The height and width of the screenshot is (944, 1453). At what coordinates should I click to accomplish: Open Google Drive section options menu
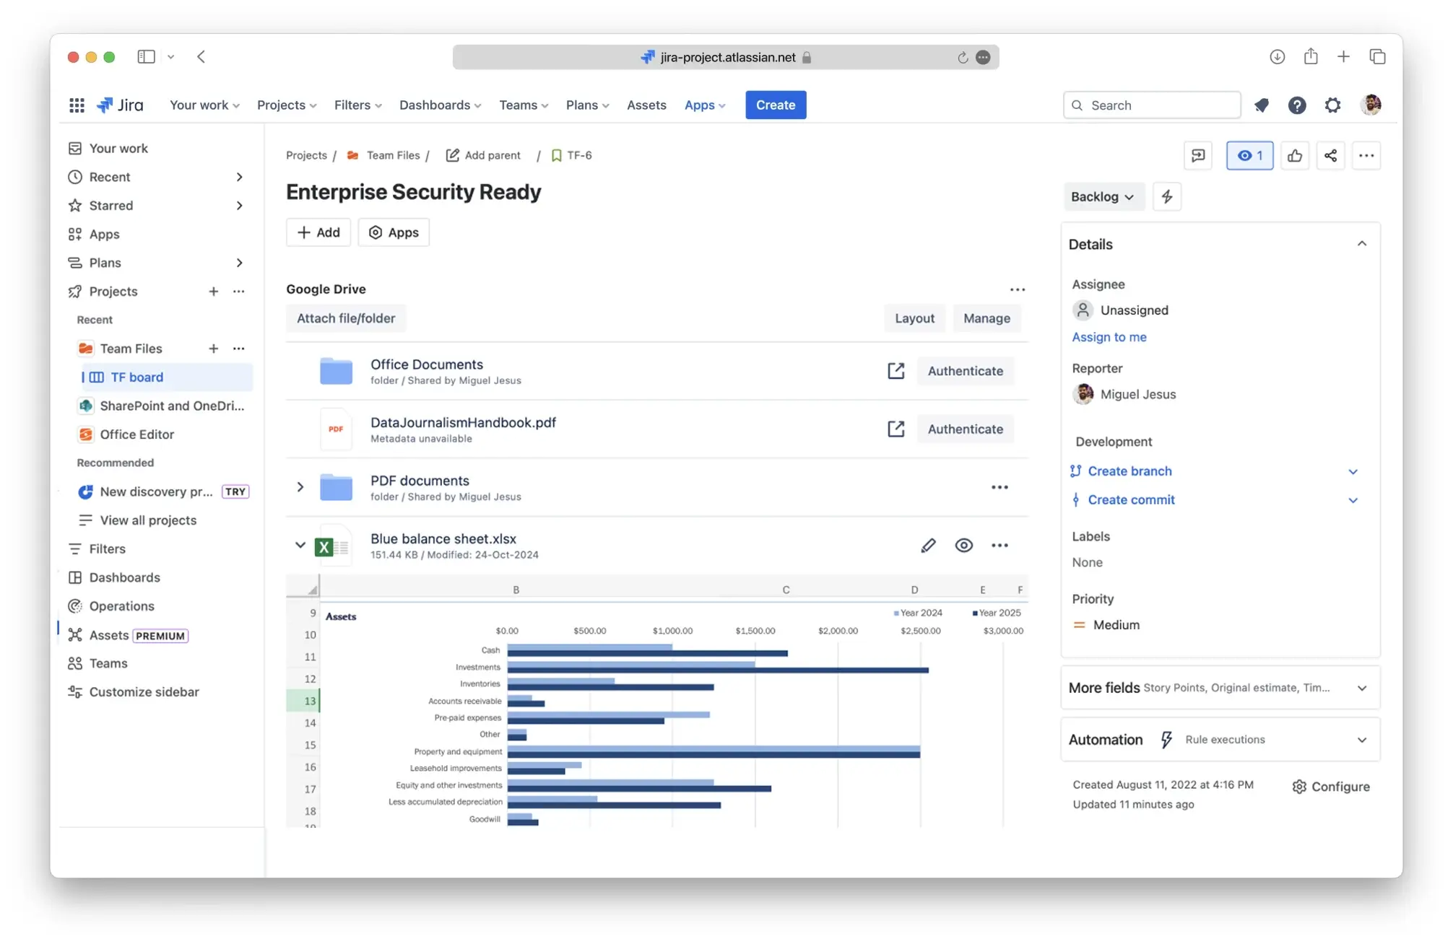[1018, 289]
